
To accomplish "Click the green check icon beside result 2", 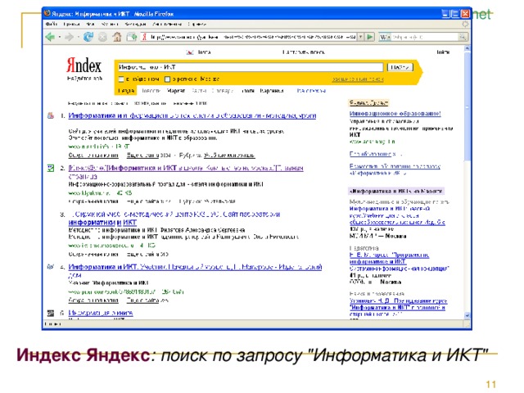I will click(x=51, y=168).
